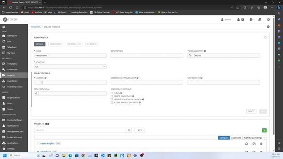283x159 pixels.
Task: Click the Projects breadcrumb link
Action: coord(35,27)
